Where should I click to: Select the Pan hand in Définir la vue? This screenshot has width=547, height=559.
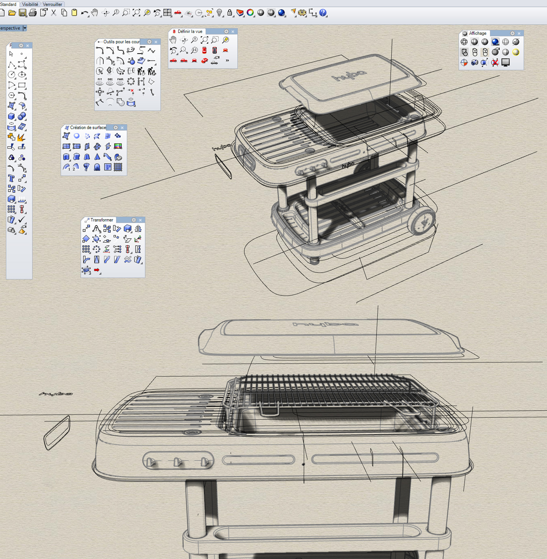(x=173, y=40)
